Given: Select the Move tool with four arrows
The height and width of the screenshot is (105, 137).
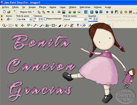Looking at the screenshot, I should [x=22, y=25].
